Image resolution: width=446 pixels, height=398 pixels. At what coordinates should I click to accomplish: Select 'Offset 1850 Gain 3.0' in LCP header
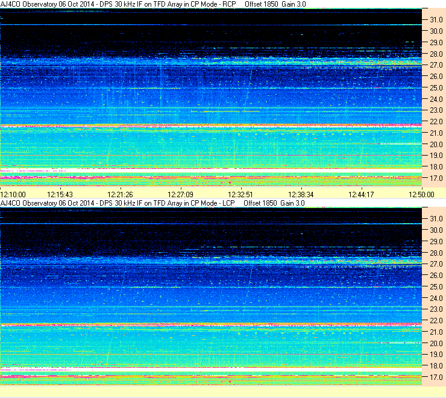[274, 203]
